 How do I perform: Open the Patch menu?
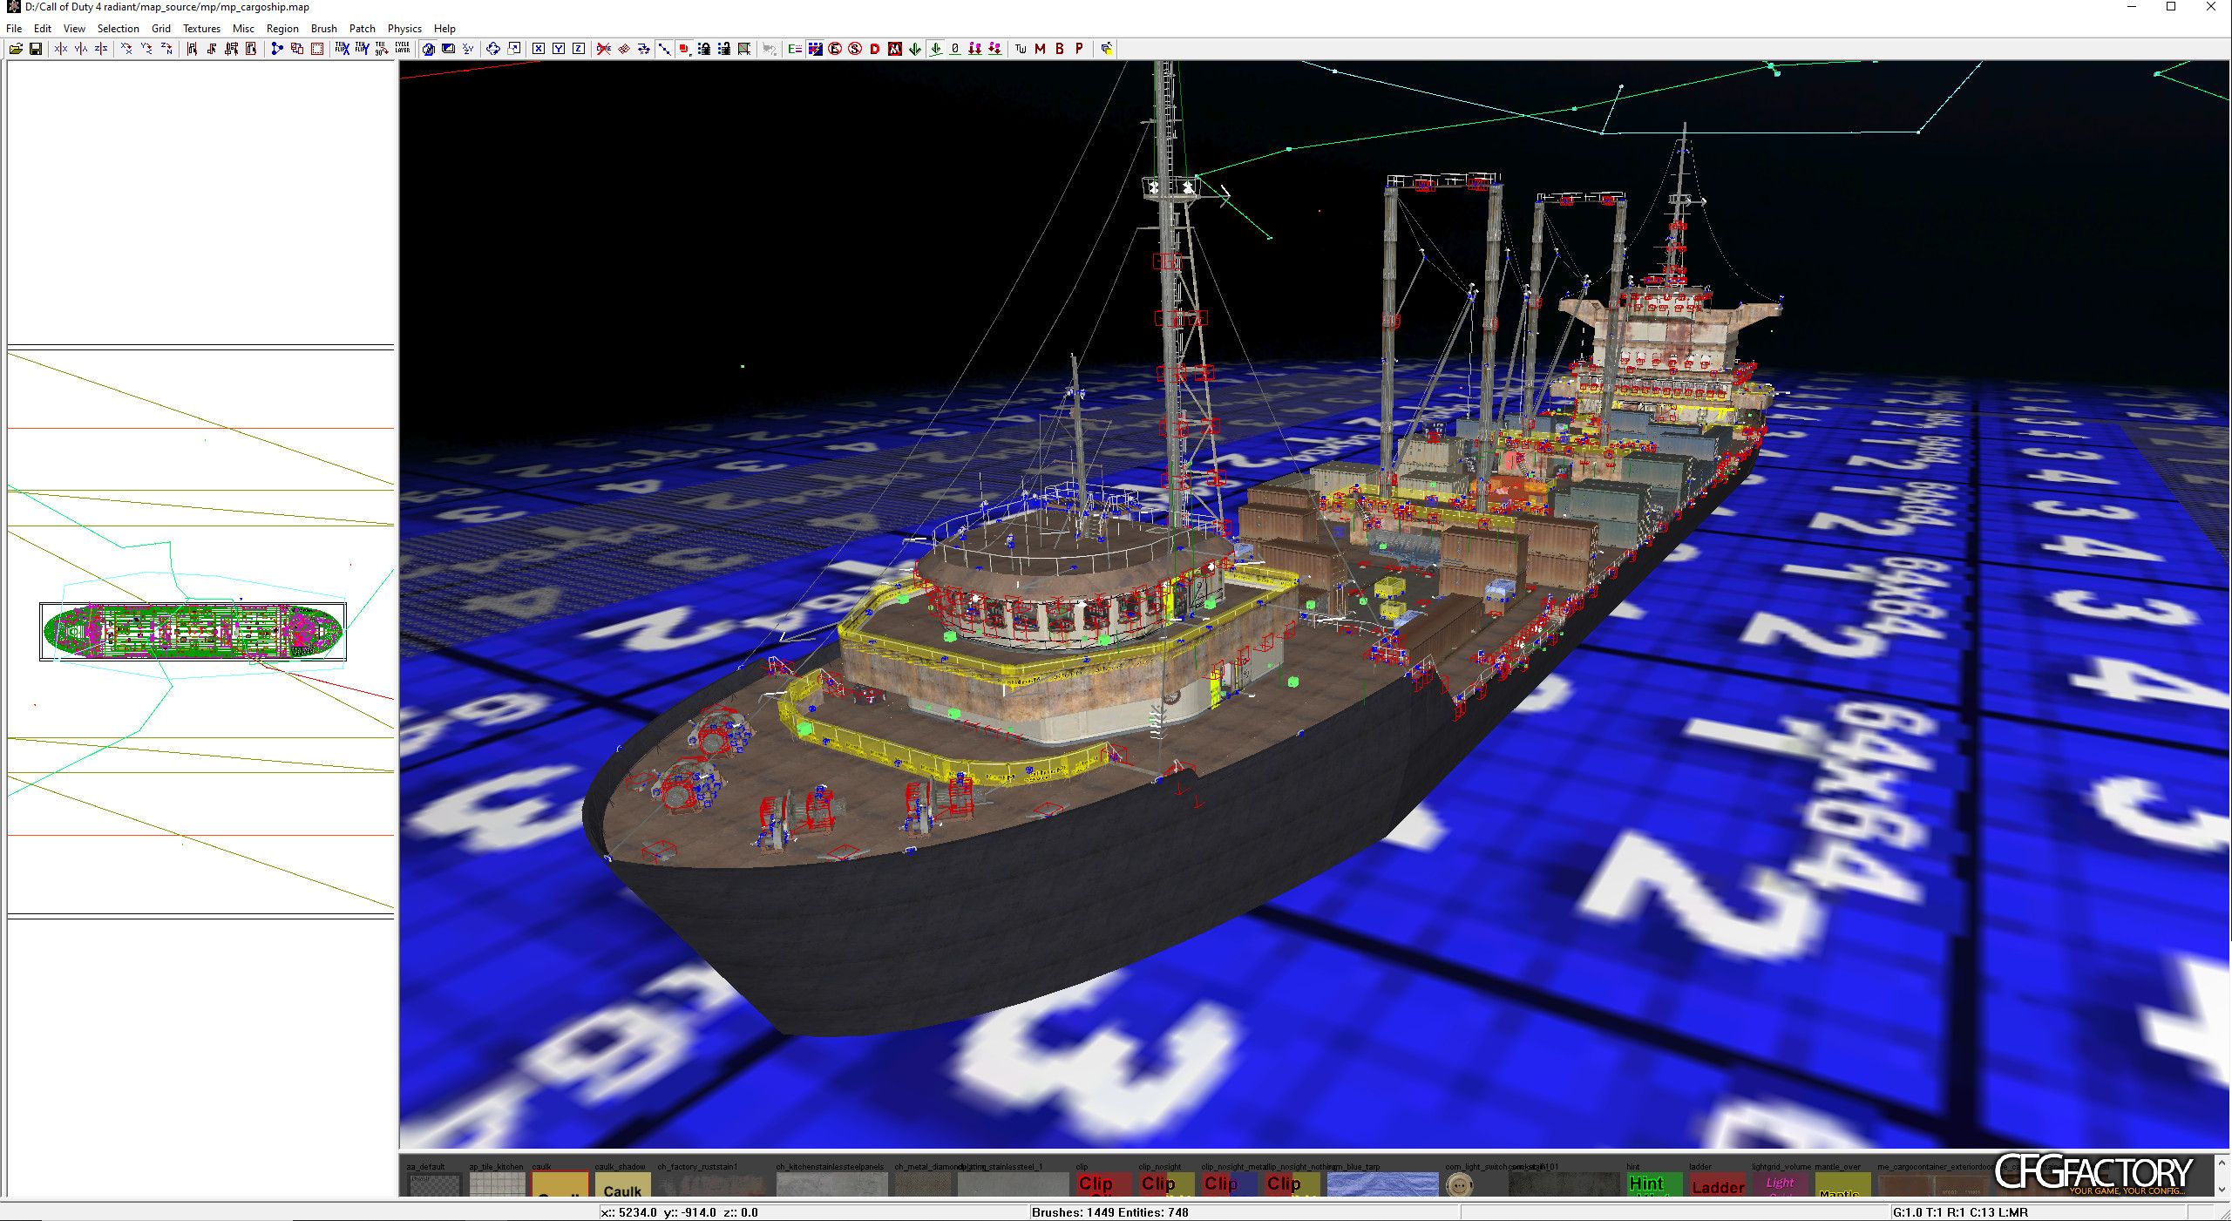pyautogui.click(x=363, y=29)
